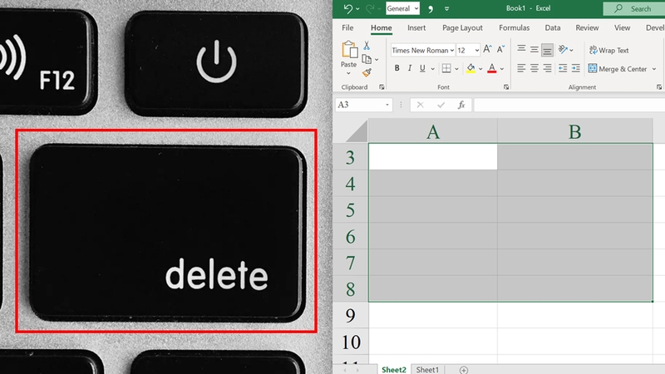Click Merge & Center button
This screenshot has height=374, width=665.
[x=618, y=69]
